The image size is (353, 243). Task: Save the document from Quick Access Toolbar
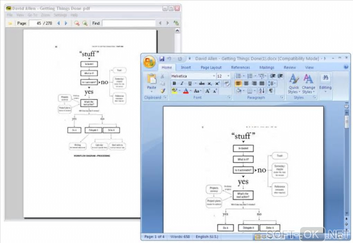point(162,59)
